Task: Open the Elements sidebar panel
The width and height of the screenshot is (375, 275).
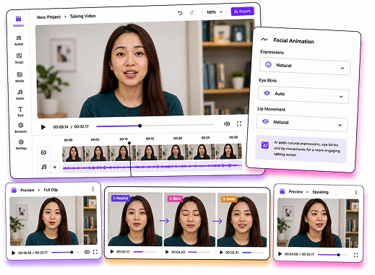Action: (x=21, y=128)
